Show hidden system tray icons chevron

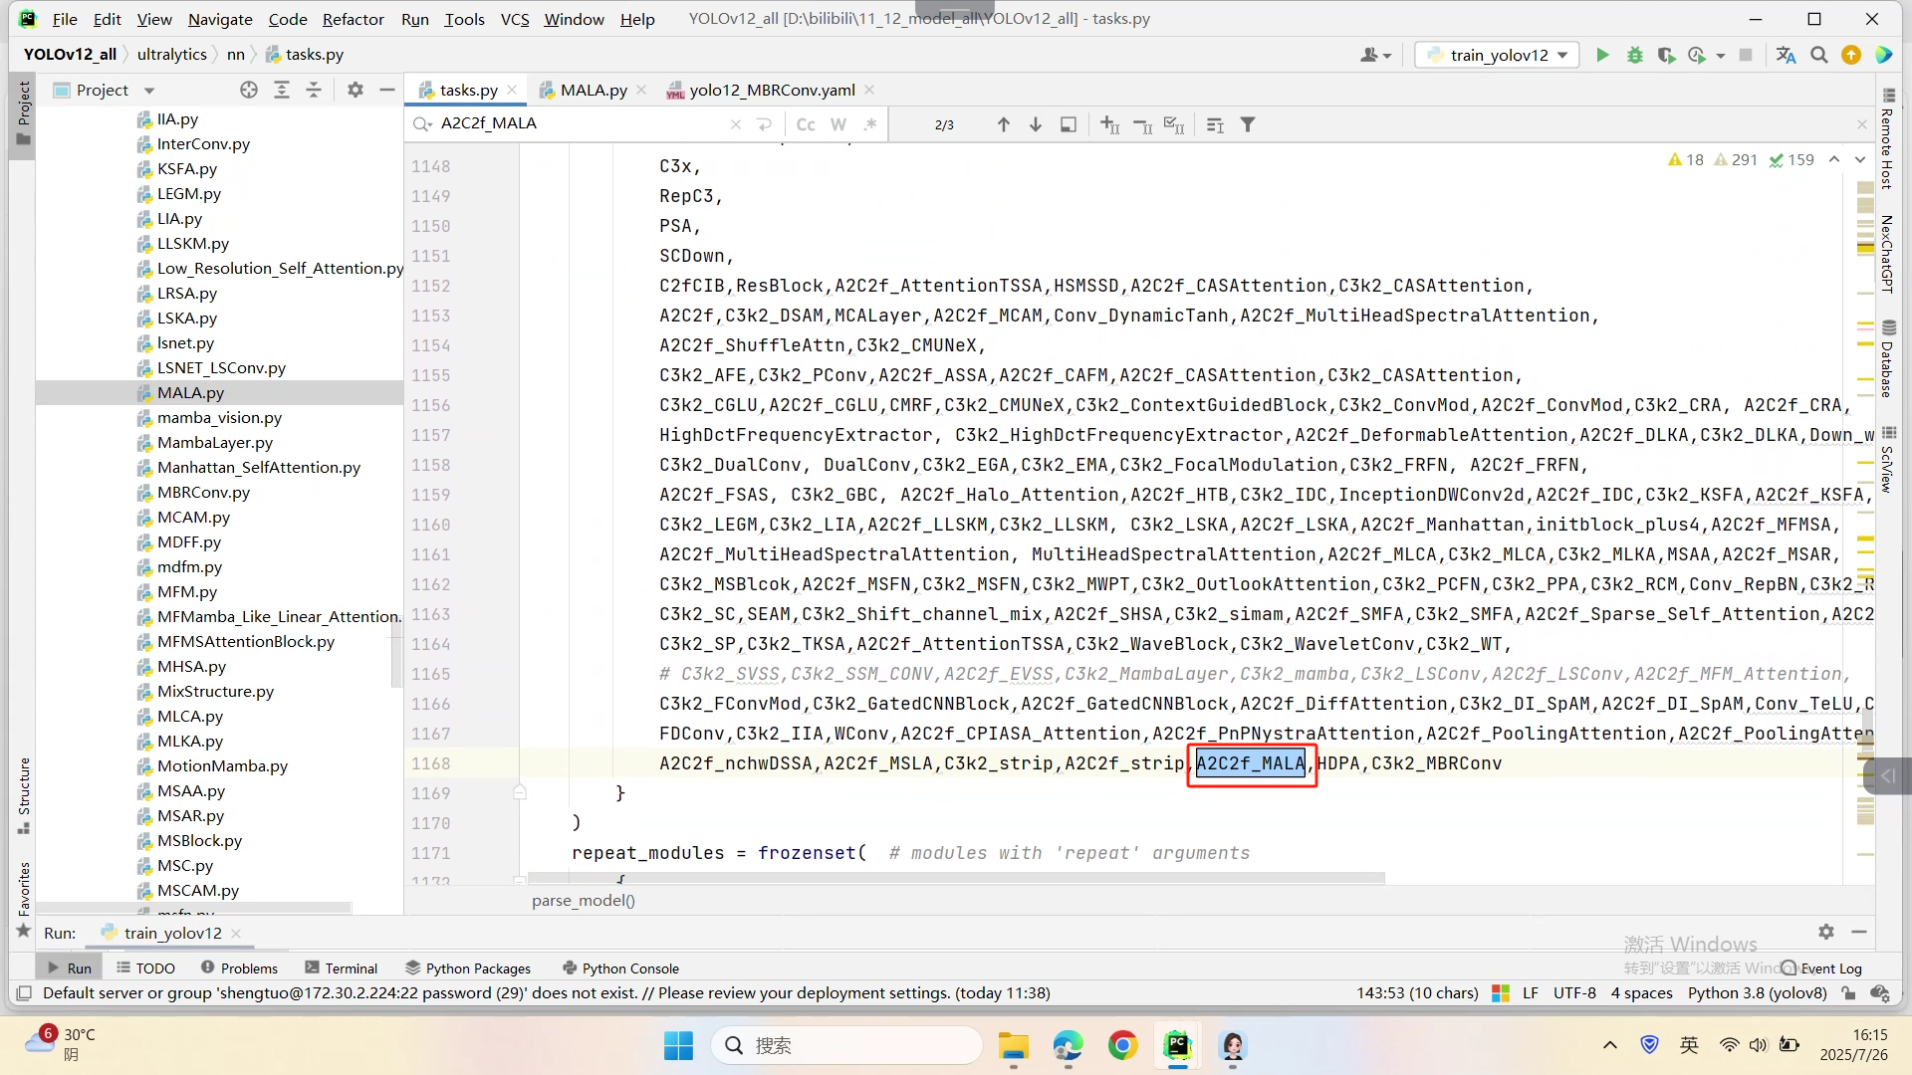(1610, 1045)
